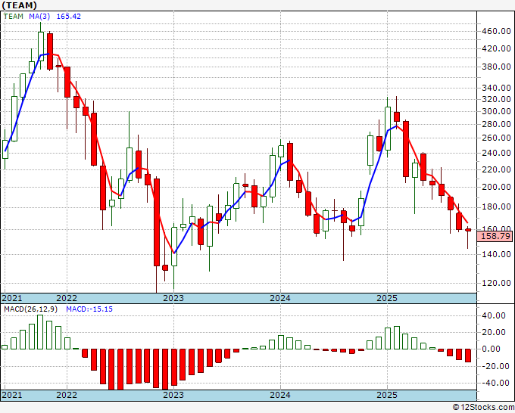Click the latest candlestick near 160

click(468, 230)
